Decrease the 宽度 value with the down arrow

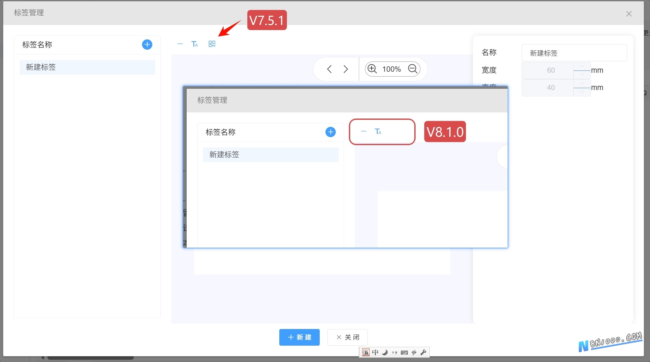582,75
